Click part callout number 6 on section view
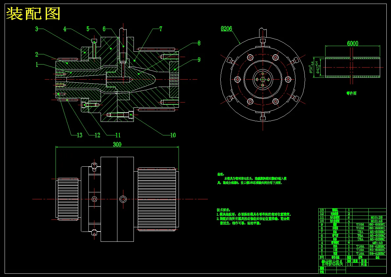This screenshot has width=391, height=277. [104, 29]
